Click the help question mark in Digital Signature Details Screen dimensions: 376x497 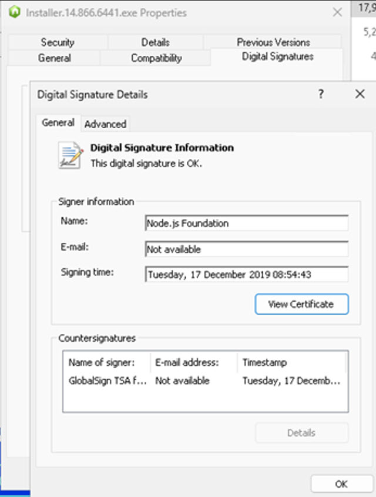pos(321,94)
